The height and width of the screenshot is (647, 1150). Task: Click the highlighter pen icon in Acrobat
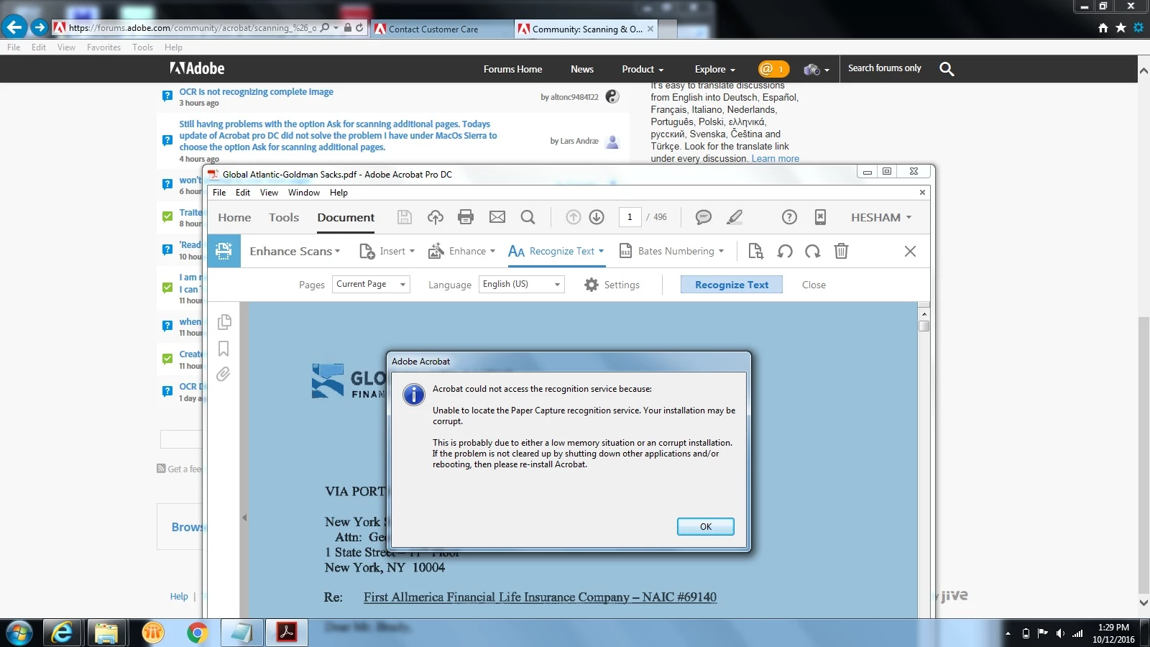[735, 217]
